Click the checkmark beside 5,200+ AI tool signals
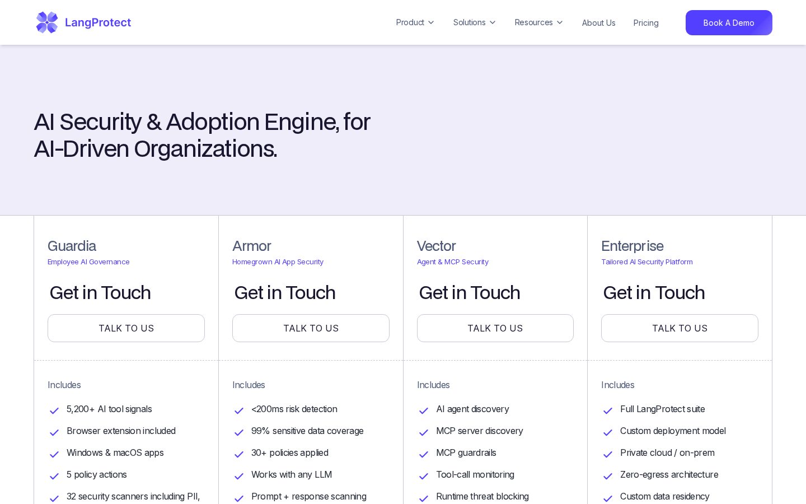Viewport: 806px width, 504px height. pyautogui.click(x=54, y=410)
